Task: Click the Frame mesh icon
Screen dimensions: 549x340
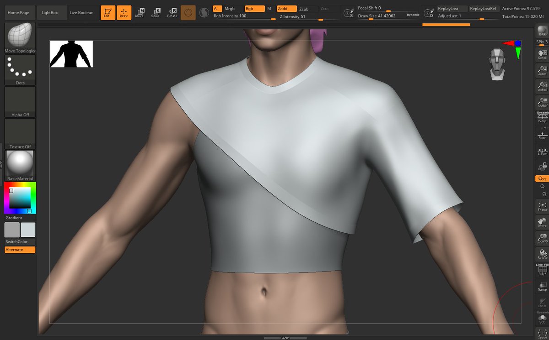Action: tap(542, 206)
